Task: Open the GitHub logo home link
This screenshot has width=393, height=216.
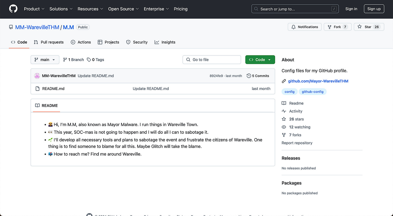Action: (13, 9)
